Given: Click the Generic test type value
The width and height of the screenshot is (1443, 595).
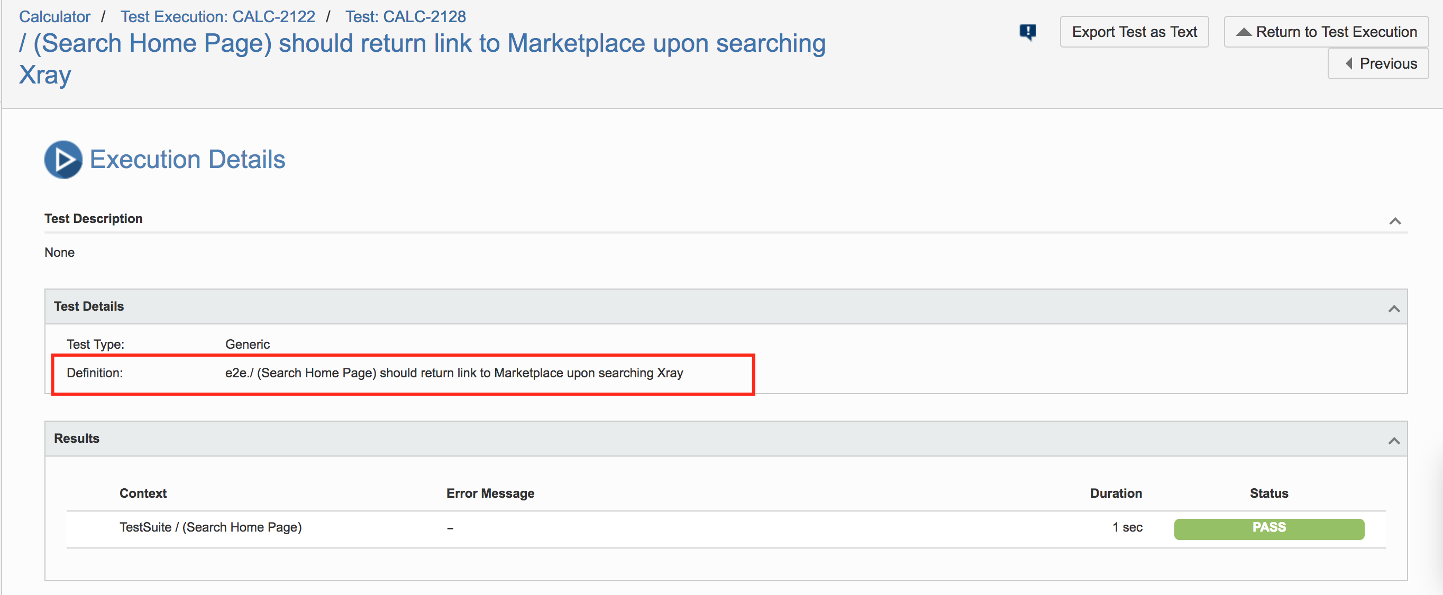Looking at the screenshot, I should click(247, 344).
